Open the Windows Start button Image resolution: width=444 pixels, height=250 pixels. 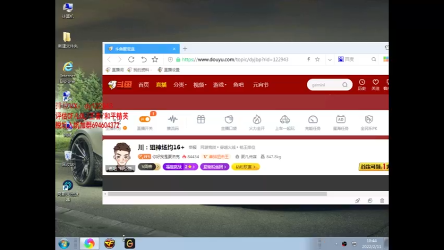pyautogui.click(x=64, y=244)
